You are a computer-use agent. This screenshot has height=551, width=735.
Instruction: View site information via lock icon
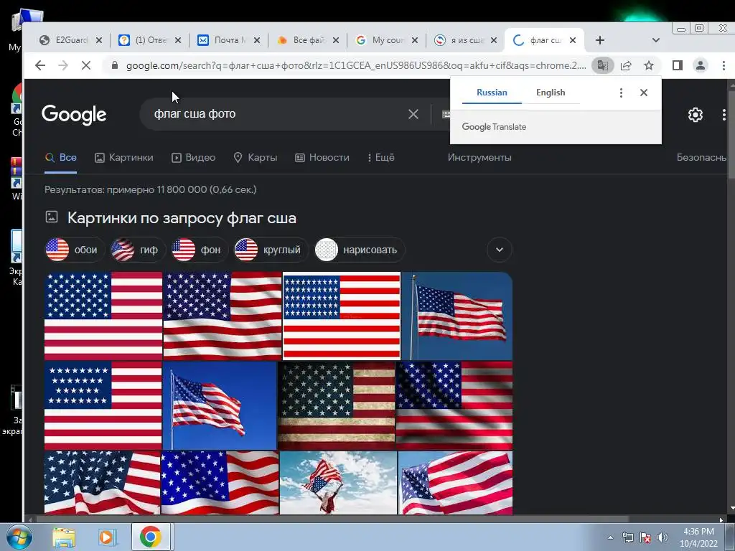click(115, 65)
